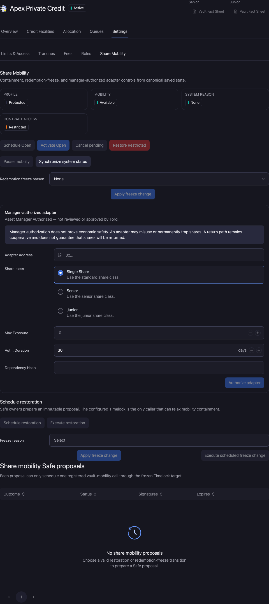Click Apply freeze change below Freeze reason select
This screenshot has height=604, width=269.
pos(99,455)
